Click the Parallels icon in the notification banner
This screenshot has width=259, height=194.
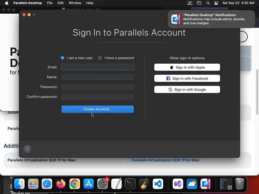[x=176, y=19]
